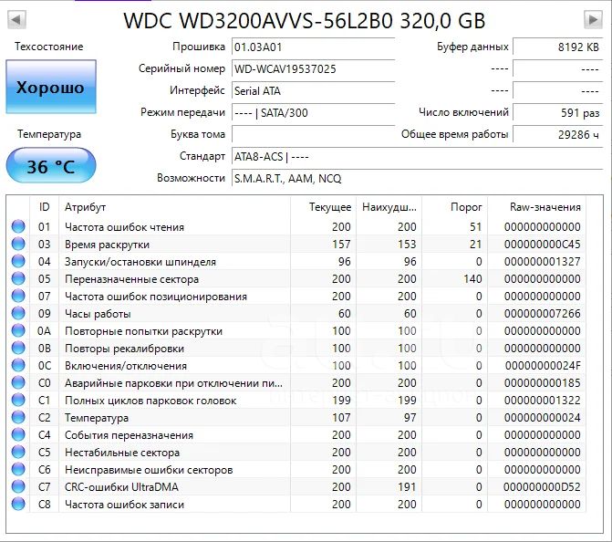Click the Буфер данных field 8192 KB
The height and width of the screenshot is (542, 612).
558,47
